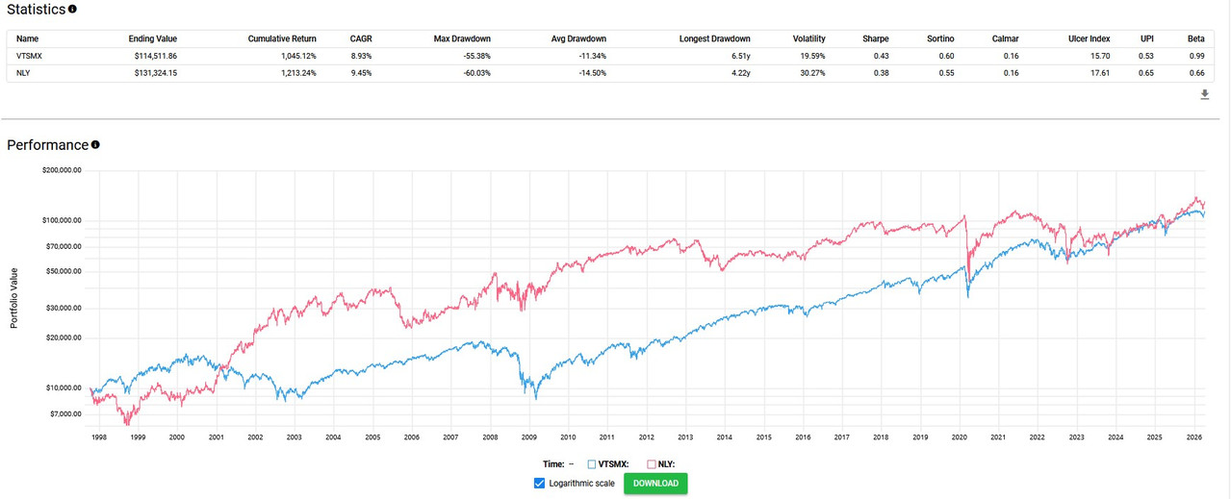Image resolution: width=1231 pixels, height=499 pixels.
Task: Click max drawdown value -55.38%
Action: (475, 56)
